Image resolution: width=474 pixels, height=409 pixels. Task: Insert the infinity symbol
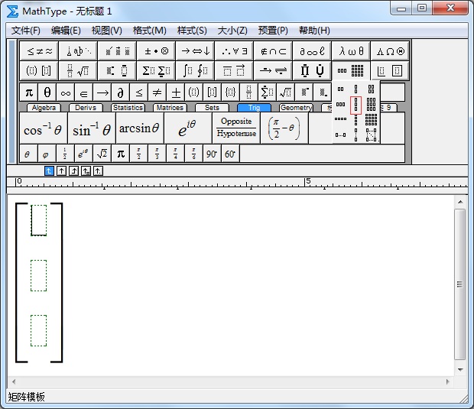click(65, 93)
